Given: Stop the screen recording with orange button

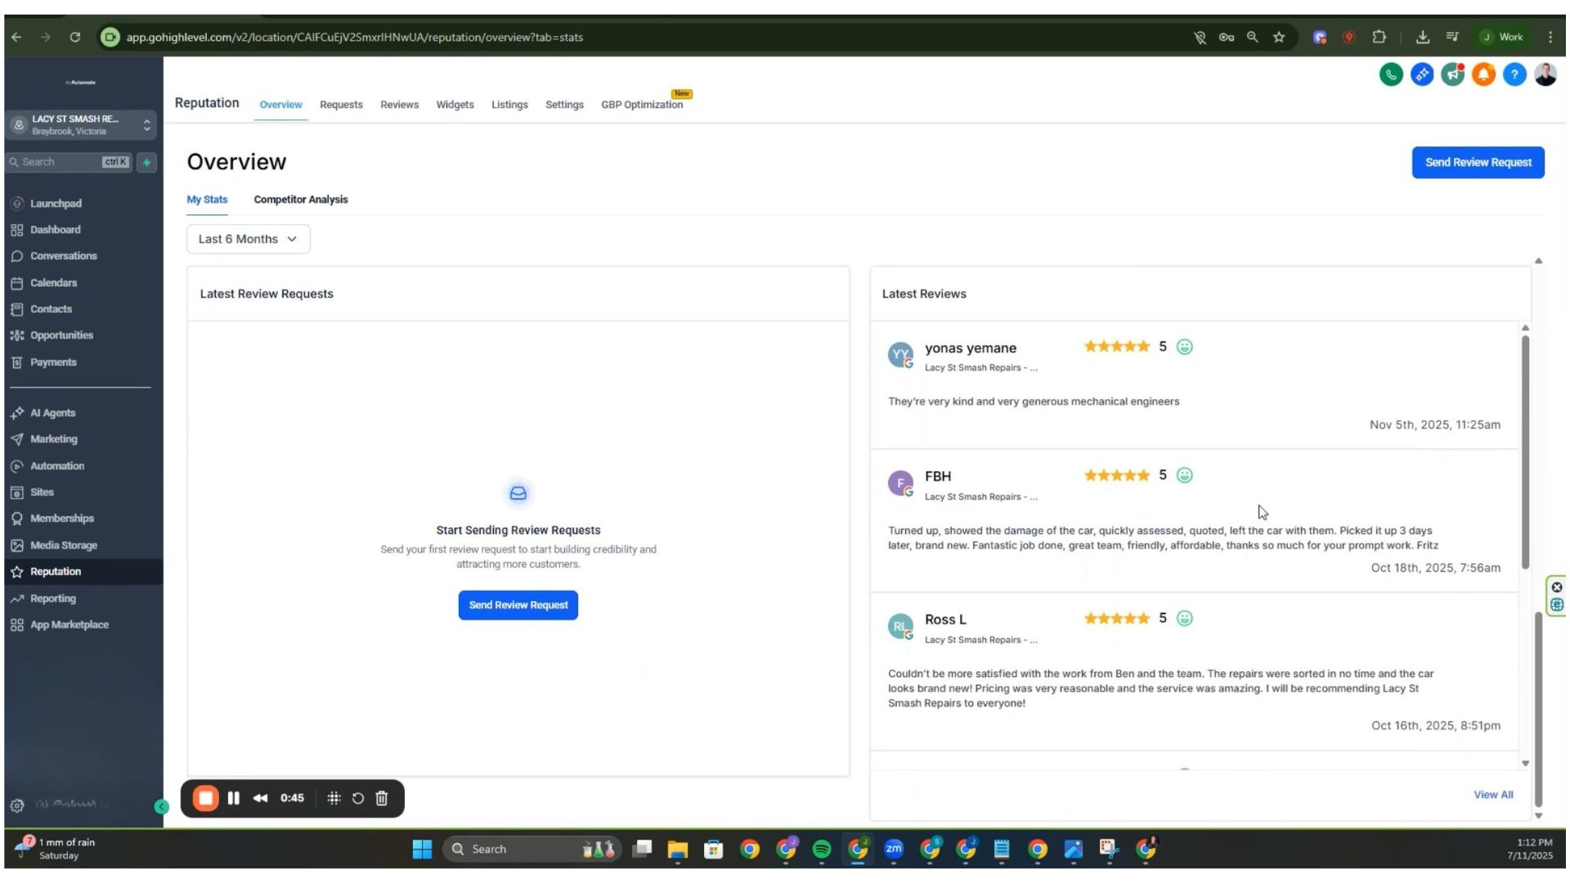Looking at the screenshot, I should pos(206,798).
